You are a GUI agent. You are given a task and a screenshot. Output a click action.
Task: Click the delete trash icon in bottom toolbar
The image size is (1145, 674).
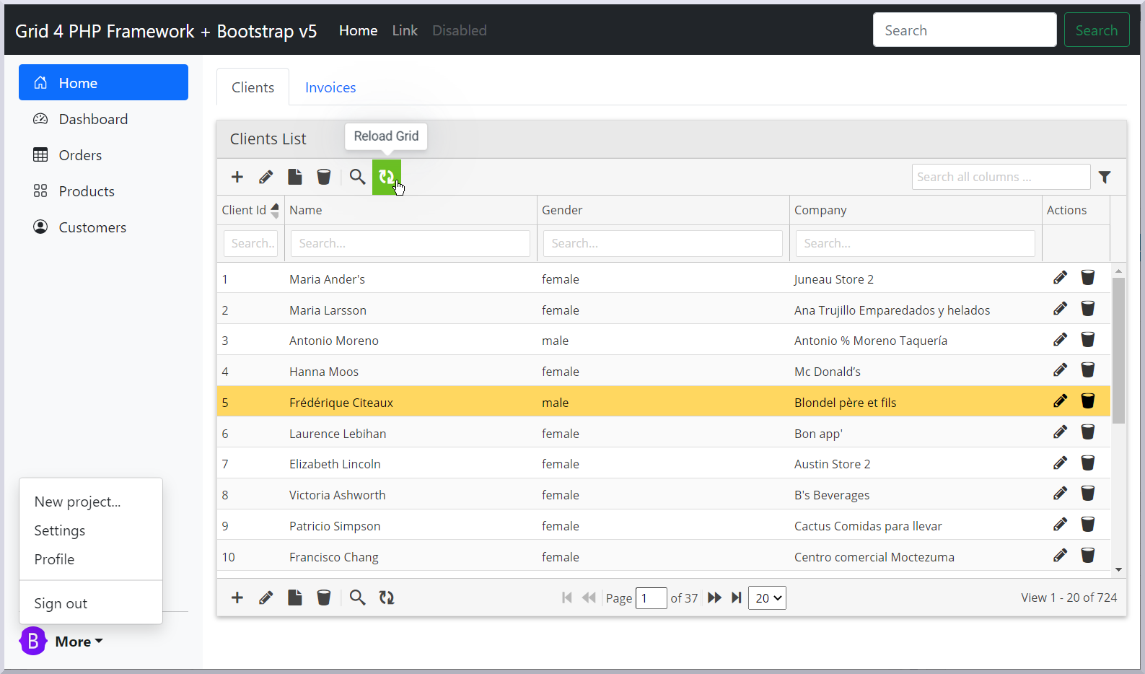pyautogui.click(x=324, y=598)
